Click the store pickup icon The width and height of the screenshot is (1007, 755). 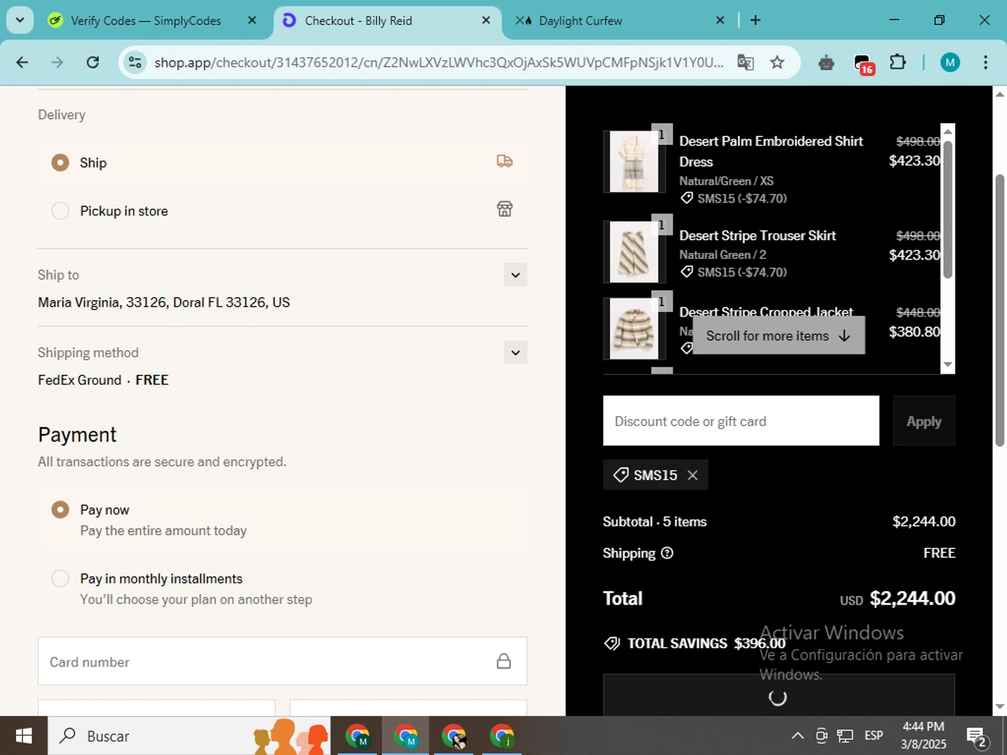point(504,209)
